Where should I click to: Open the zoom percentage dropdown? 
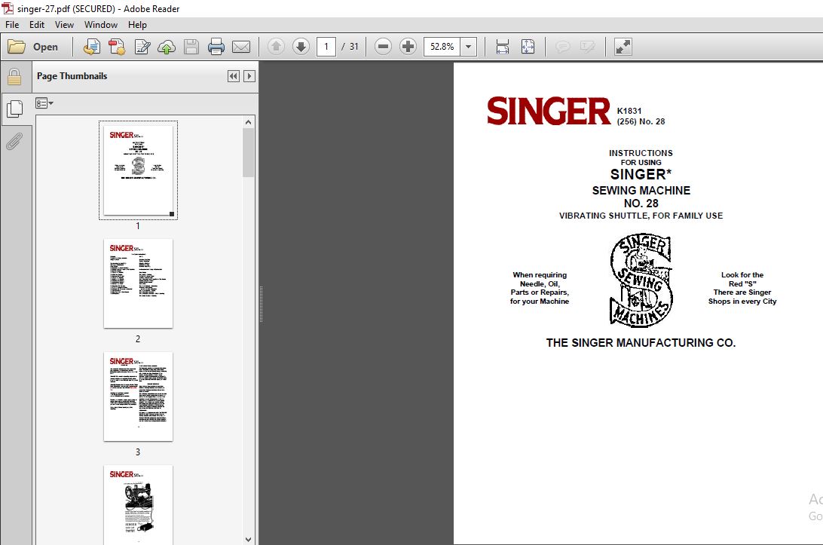469,46
